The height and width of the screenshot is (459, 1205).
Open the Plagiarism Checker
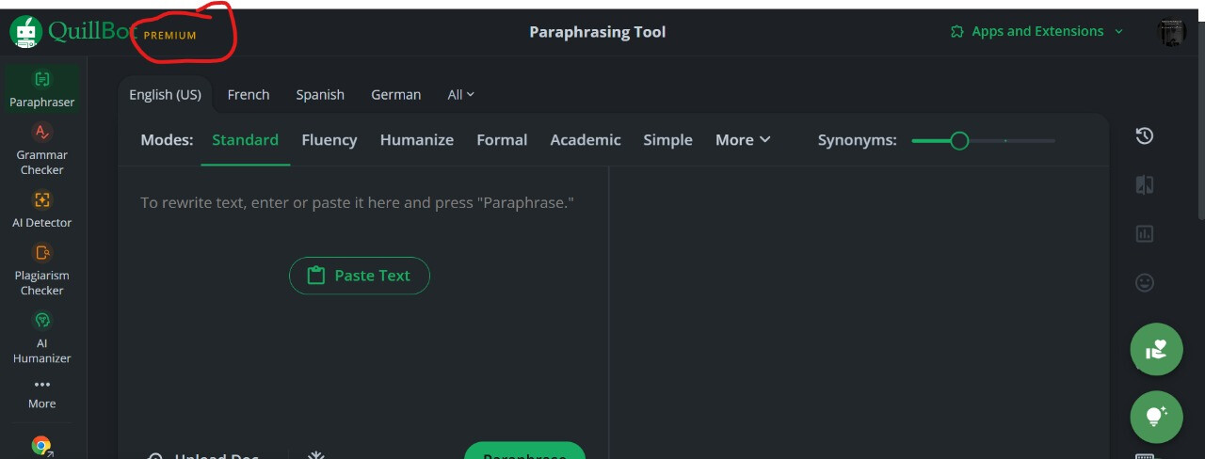pos(42,269)
